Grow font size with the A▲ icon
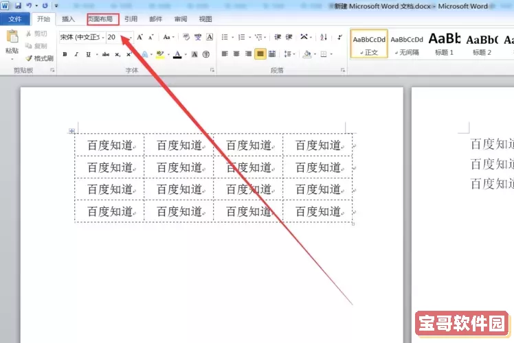The width and height of the screenshot is (514, 343). click(x=140, y=37)
